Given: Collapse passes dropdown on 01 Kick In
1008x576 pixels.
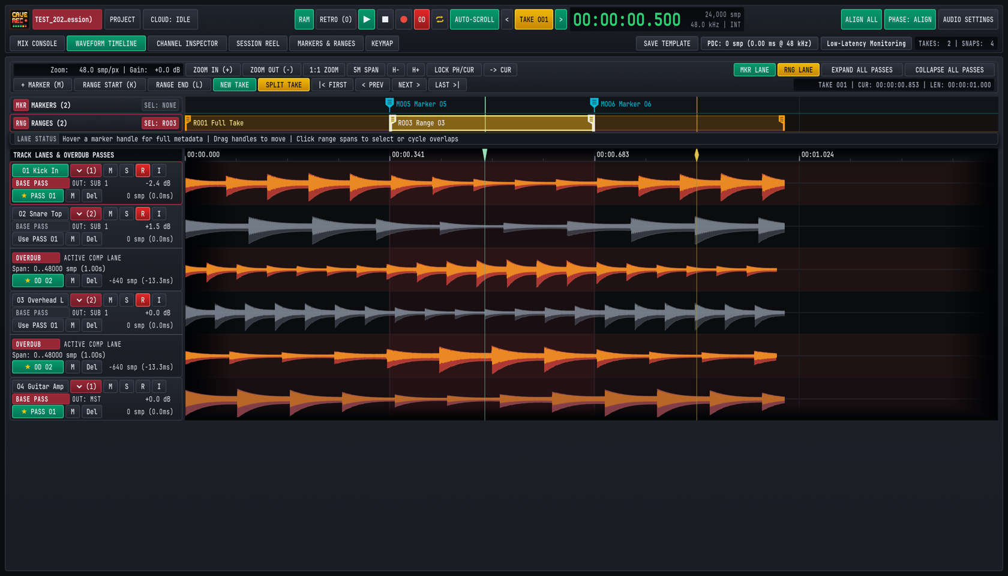Looking at the screenshot, I should tap(86, 170).
